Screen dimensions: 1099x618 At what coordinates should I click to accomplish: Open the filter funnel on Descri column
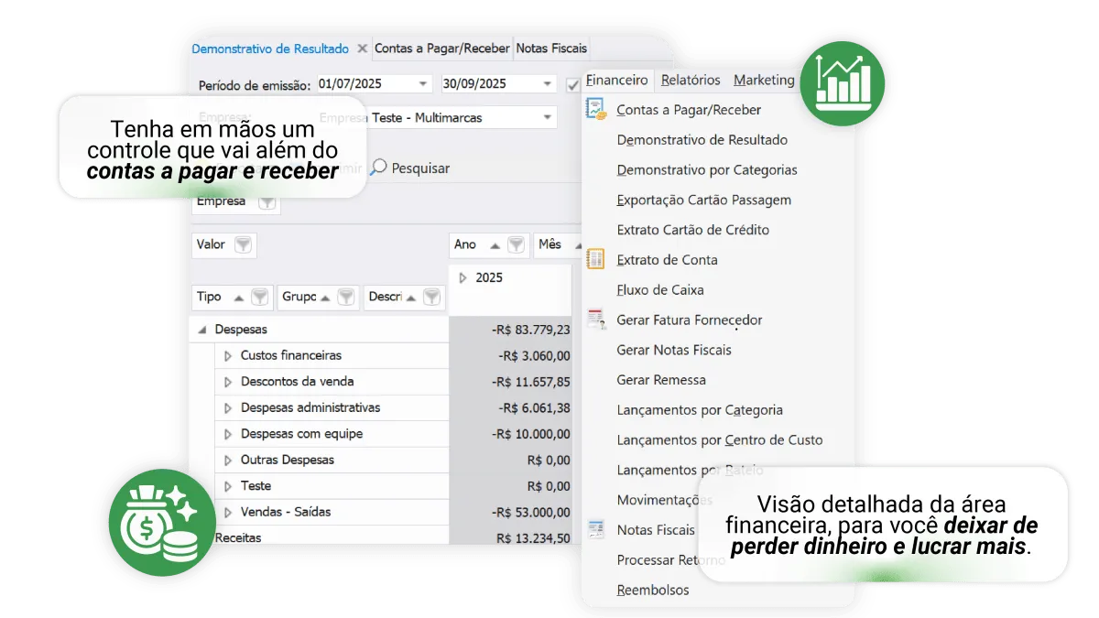click(431, 297)
